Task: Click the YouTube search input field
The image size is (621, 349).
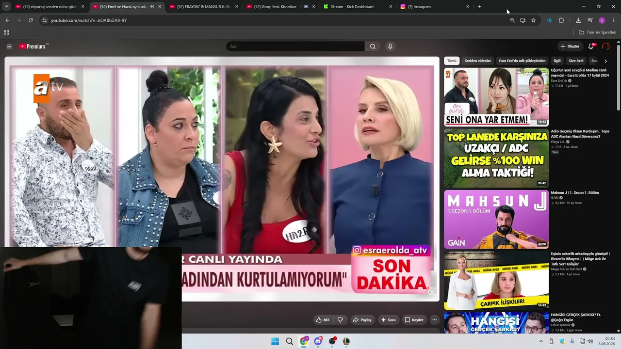Action: 295,47
